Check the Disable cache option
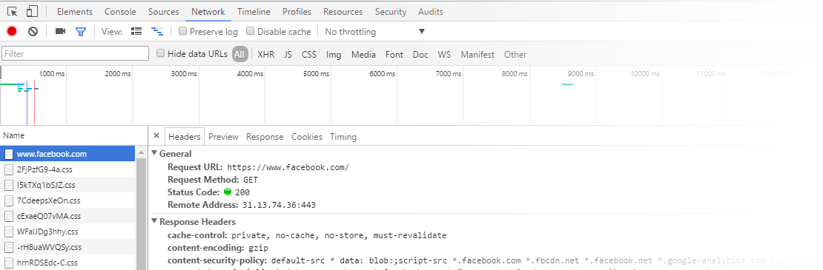Viewport: 823px width, 270px height. (x=251, y=31)
